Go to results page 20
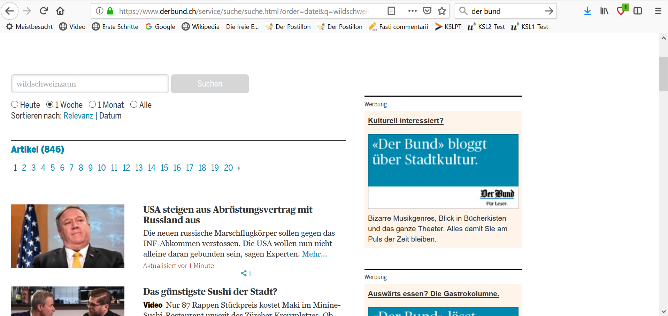The width and height of the screenshot is (668, 316). tap(229, 168)
